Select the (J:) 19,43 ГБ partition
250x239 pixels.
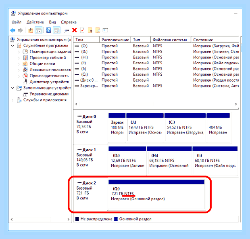pos(145,127)
